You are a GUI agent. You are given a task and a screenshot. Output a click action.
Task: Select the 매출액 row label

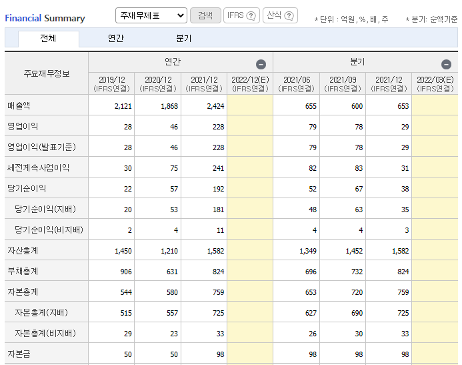click(x=19, y=105)
